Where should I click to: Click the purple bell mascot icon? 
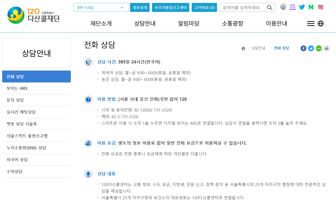coord(292,7)
